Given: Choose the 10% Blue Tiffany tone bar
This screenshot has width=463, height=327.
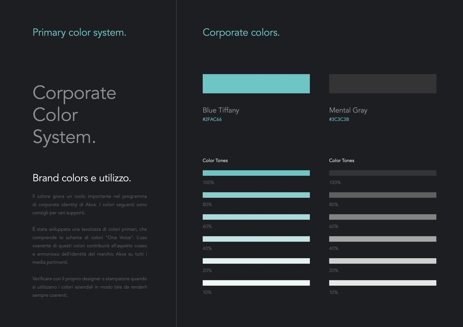Looking at the screenshot, I should click(256, 283).
